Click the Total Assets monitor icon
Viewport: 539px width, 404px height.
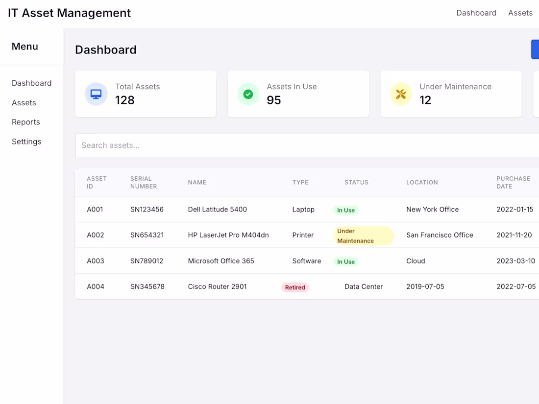(96, 94)
